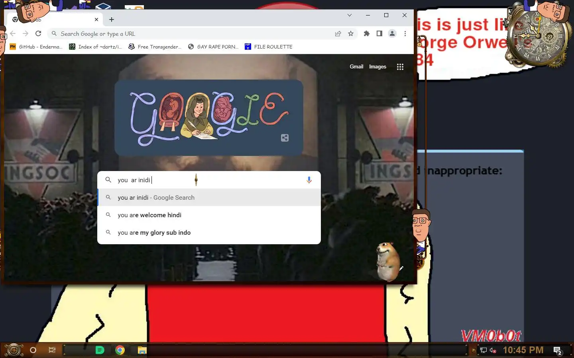Go back with the browser back arrow
This screenshot has height=358, width=574.
[x=13, y=33]
